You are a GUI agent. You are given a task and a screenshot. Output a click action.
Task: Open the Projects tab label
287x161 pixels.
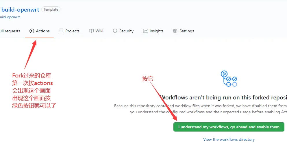(x=72, y=31)
